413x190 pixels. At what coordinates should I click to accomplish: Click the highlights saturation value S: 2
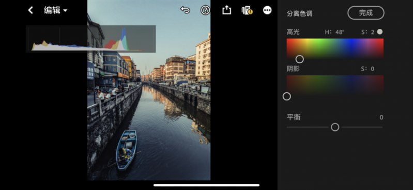click(368, 32)
